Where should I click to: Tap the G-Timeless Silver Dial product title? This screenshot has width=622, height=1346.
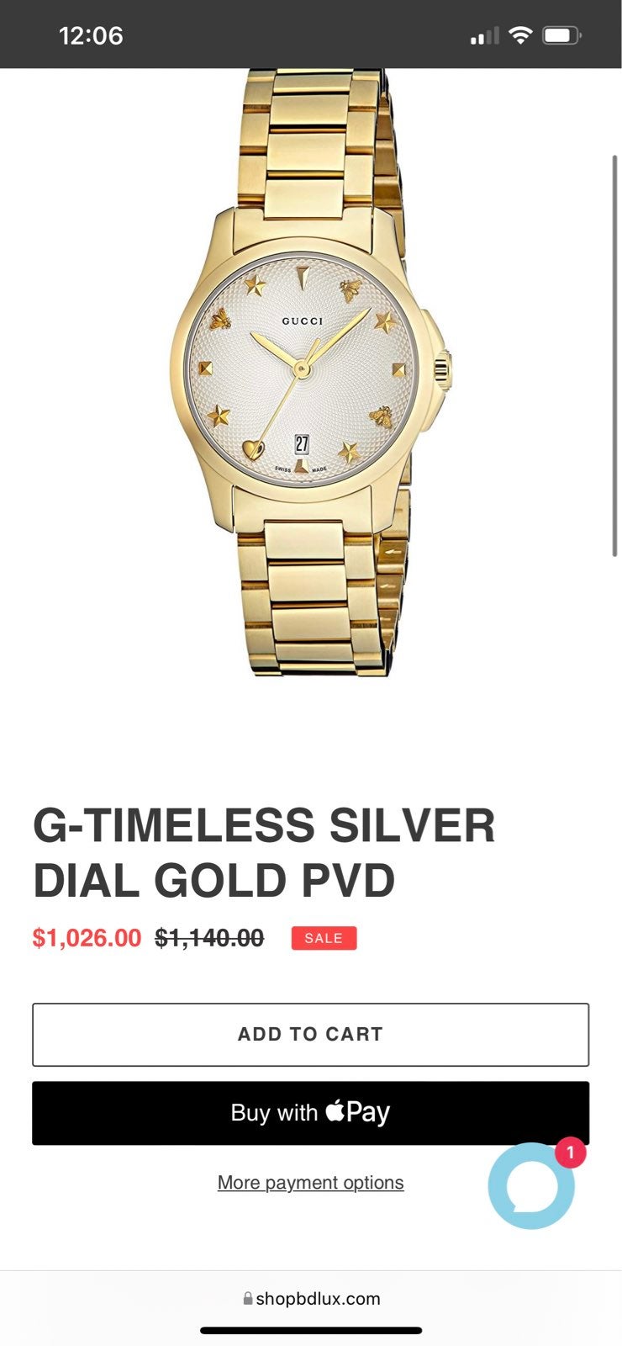(x=264, y=852)
